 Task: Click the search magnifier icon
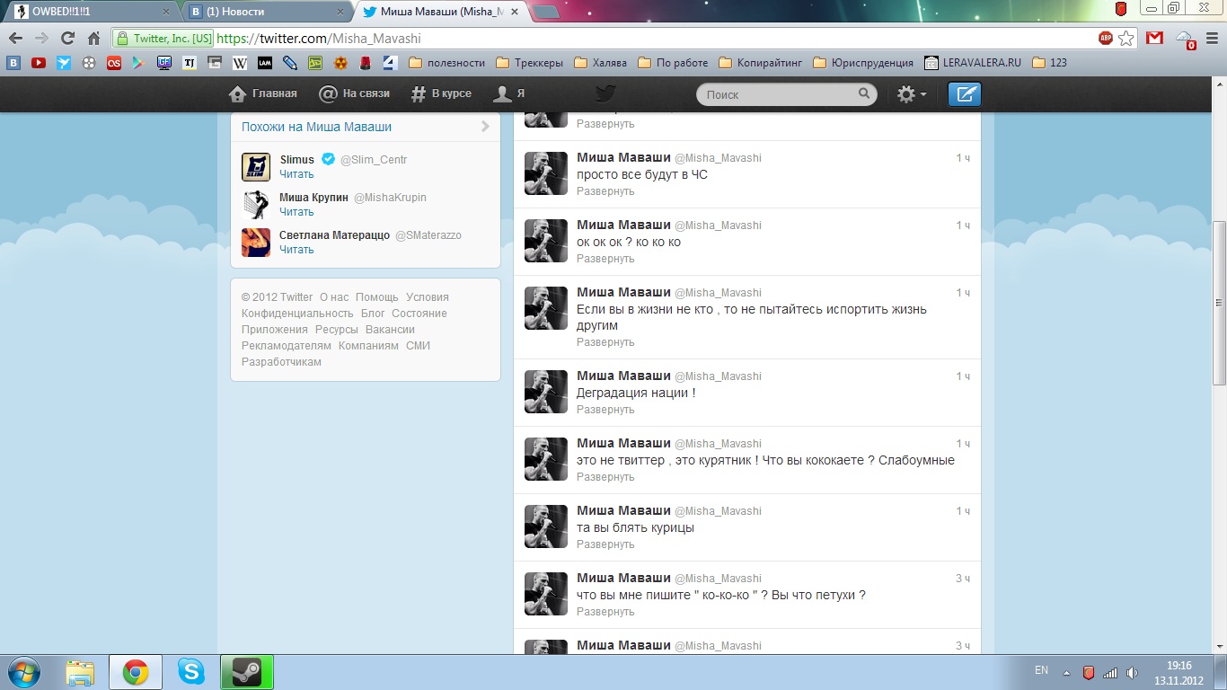(x=864, y=93)
